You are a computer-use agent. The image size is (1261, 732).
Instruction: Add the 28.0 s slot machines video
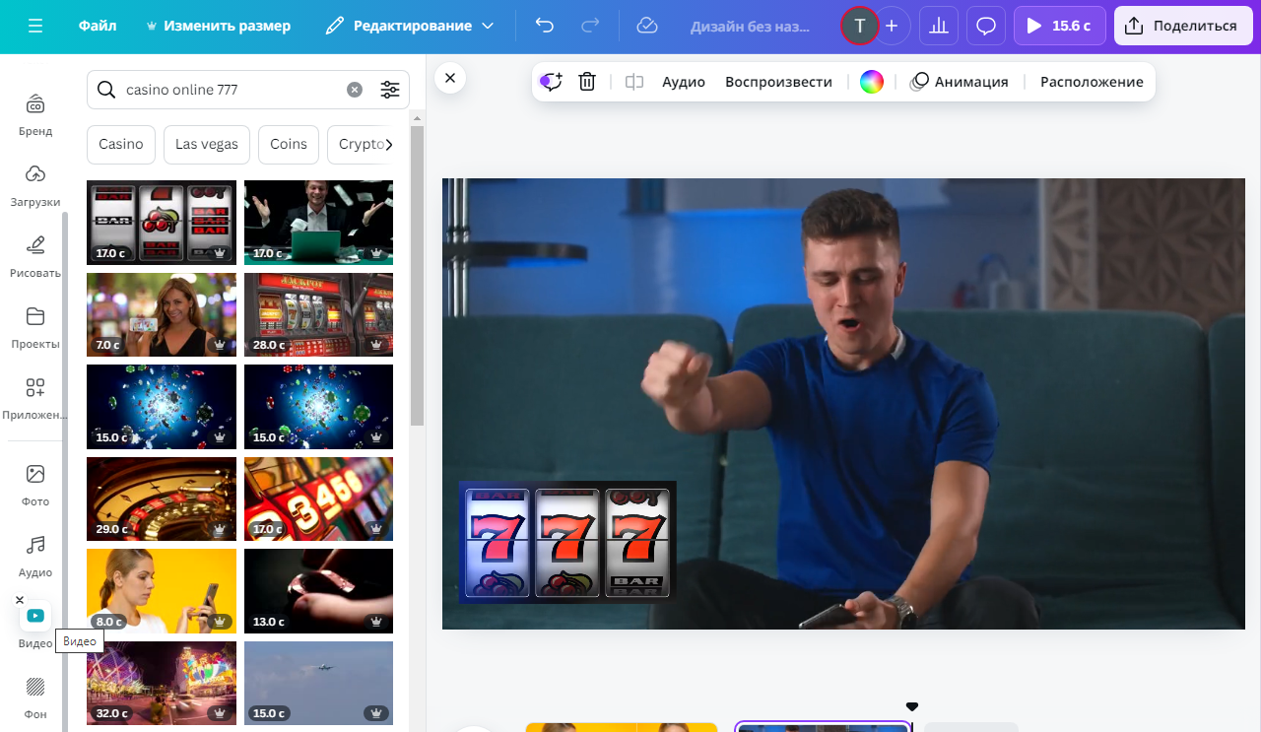[318, 314]
